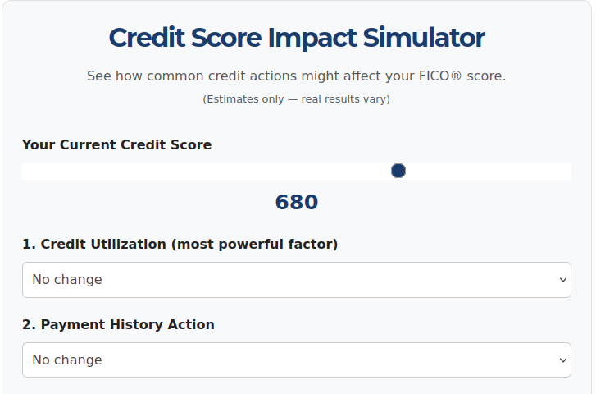Click slider track right of the thumb
This screenshot has width=596, height=394.
pyautogui.click(x=492, y=171)
